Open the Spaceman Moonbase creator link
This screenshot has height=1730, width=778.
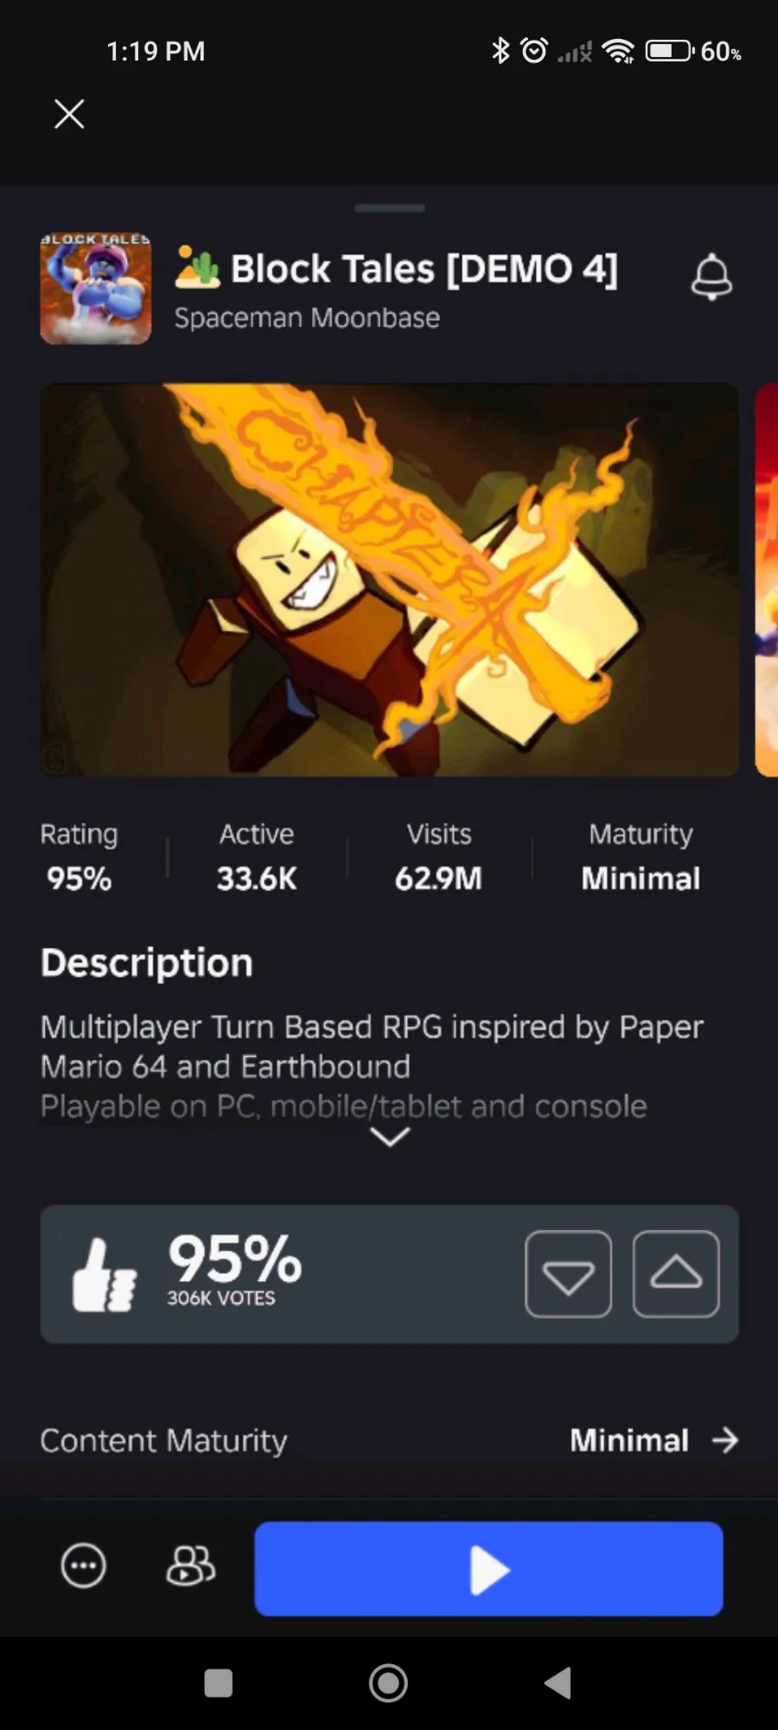(307, 318)
